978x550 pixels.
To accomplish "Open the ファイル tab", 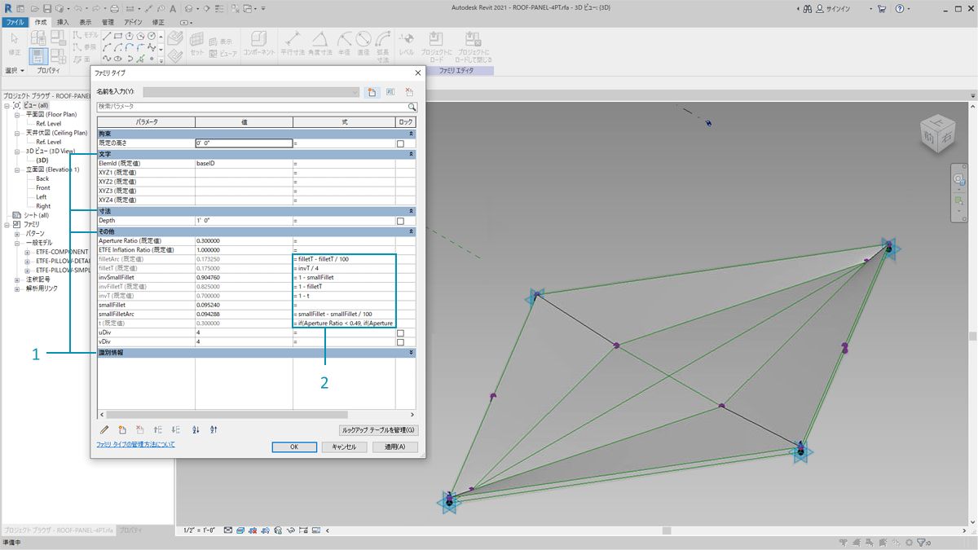I will (x=15, y=22).
